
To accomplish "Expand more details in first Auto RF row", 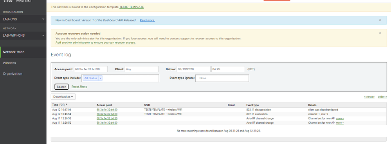I will pos(340,119).
